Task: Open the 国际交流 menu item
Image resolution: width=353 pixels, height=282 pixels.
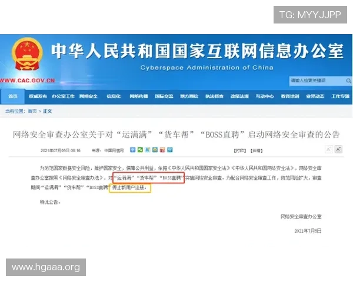Action: [x=164, y=96]
